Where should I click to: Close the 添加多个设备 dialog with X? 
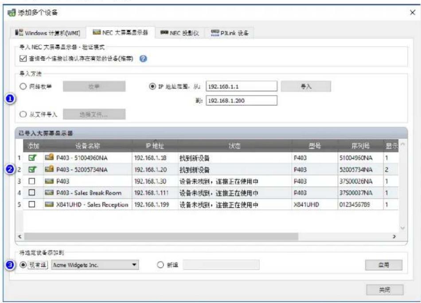click(x=413, y=12)
